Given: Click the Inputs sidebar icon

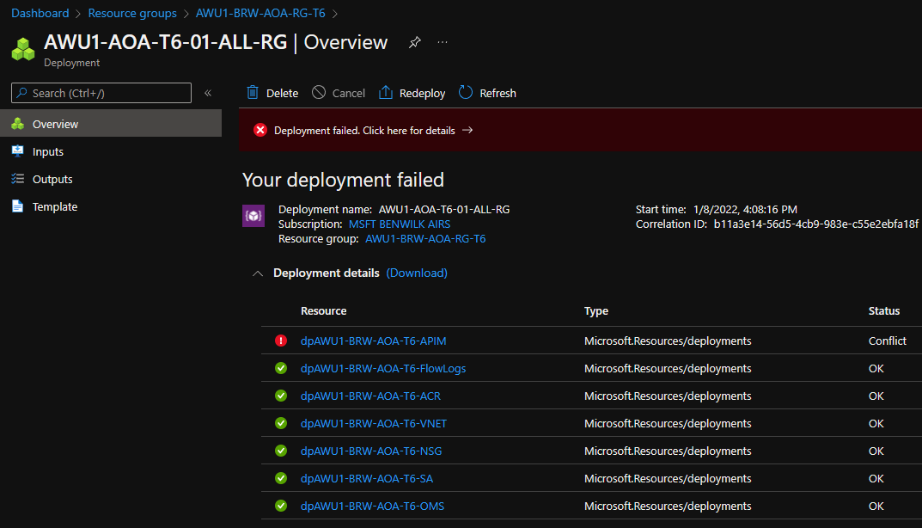Looking at the screenshot, I should click(18, 151).
